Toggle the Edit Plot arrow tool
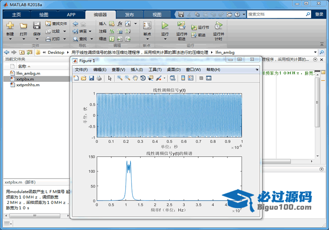 coord(110,78)
